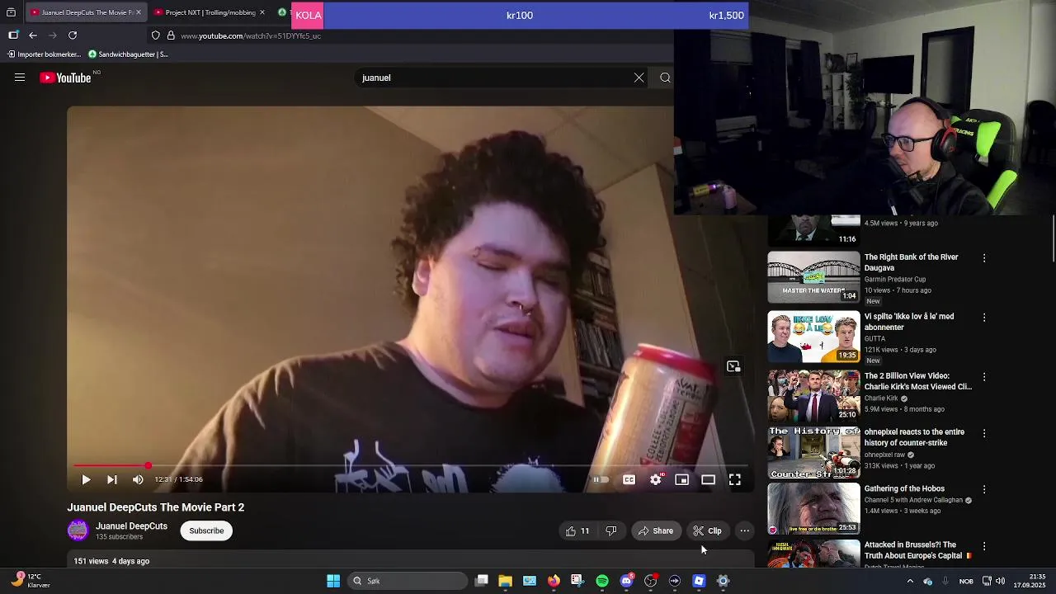Clear the search text with the X
1056x594 pixels.
tap(639, 78)
